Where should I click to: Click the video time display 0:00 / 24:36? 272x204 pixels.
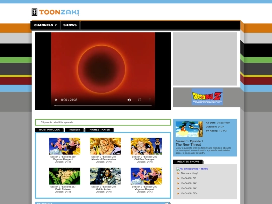pyautogui.click(x=69, y=100)
